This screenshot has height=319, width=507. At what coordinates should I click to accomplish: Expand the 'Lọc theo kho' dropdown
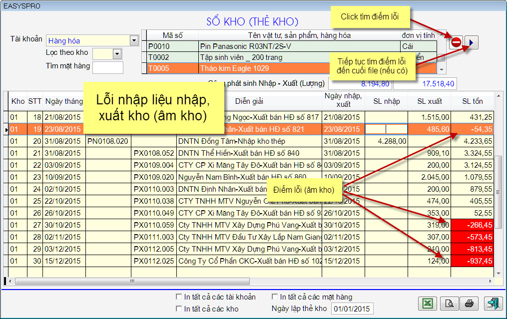tap(117, 53)
